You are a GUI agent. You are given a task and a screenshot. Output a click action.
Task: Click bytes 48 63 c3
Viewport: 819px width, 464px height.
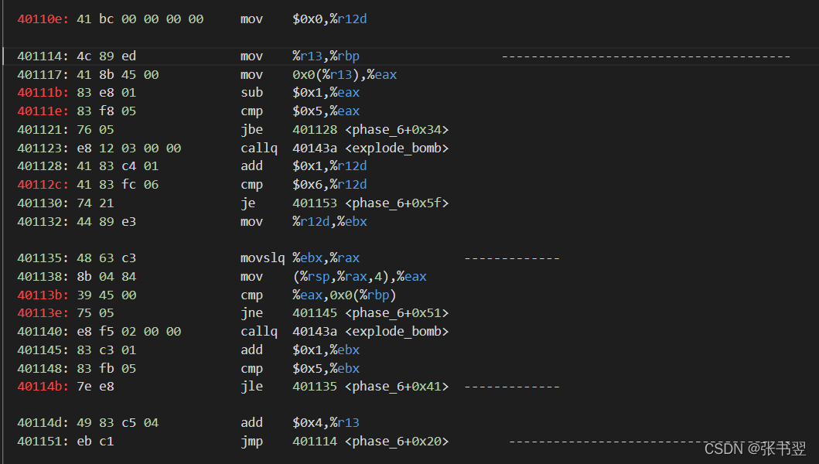tap(107, 258)
